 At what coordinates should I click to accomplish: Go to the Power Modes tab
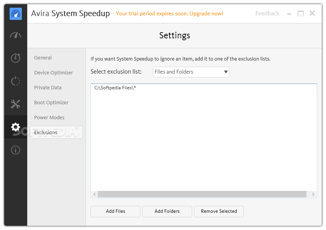[x=49, y=118]
